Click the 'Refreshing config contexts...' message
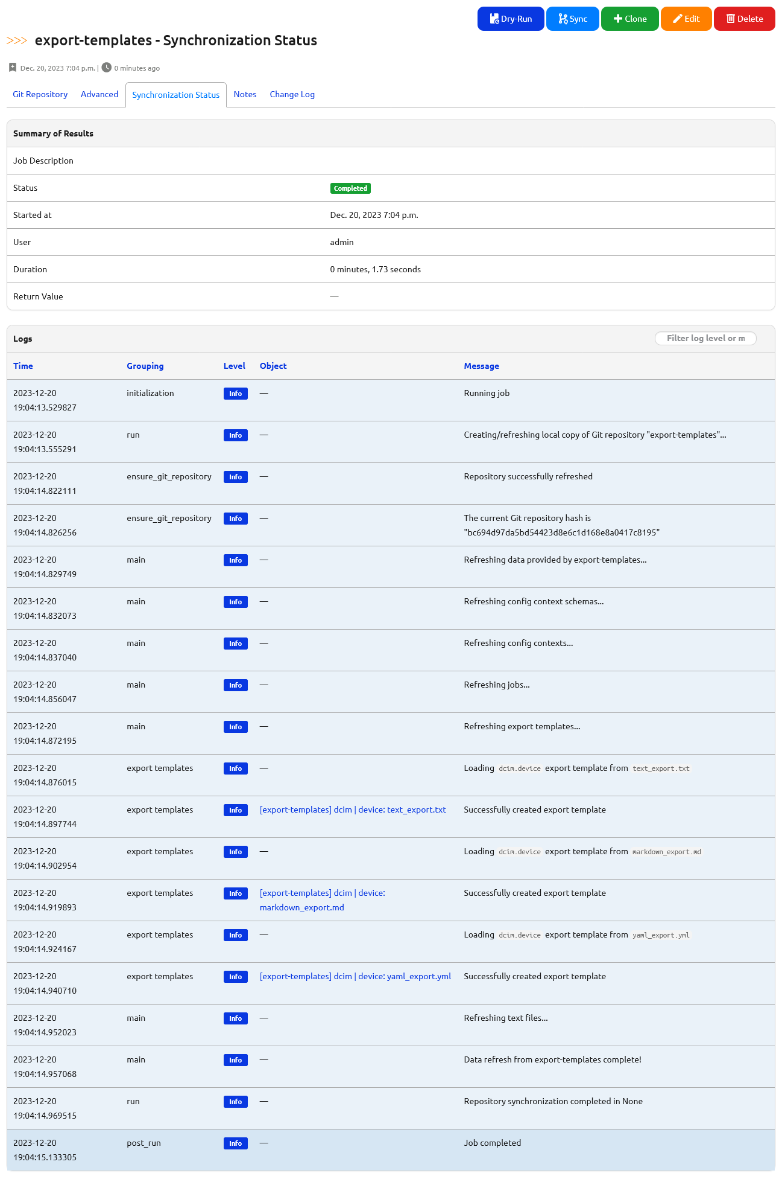The height and width of the screenshot is (1179, 782). click(x=519, y=643)
